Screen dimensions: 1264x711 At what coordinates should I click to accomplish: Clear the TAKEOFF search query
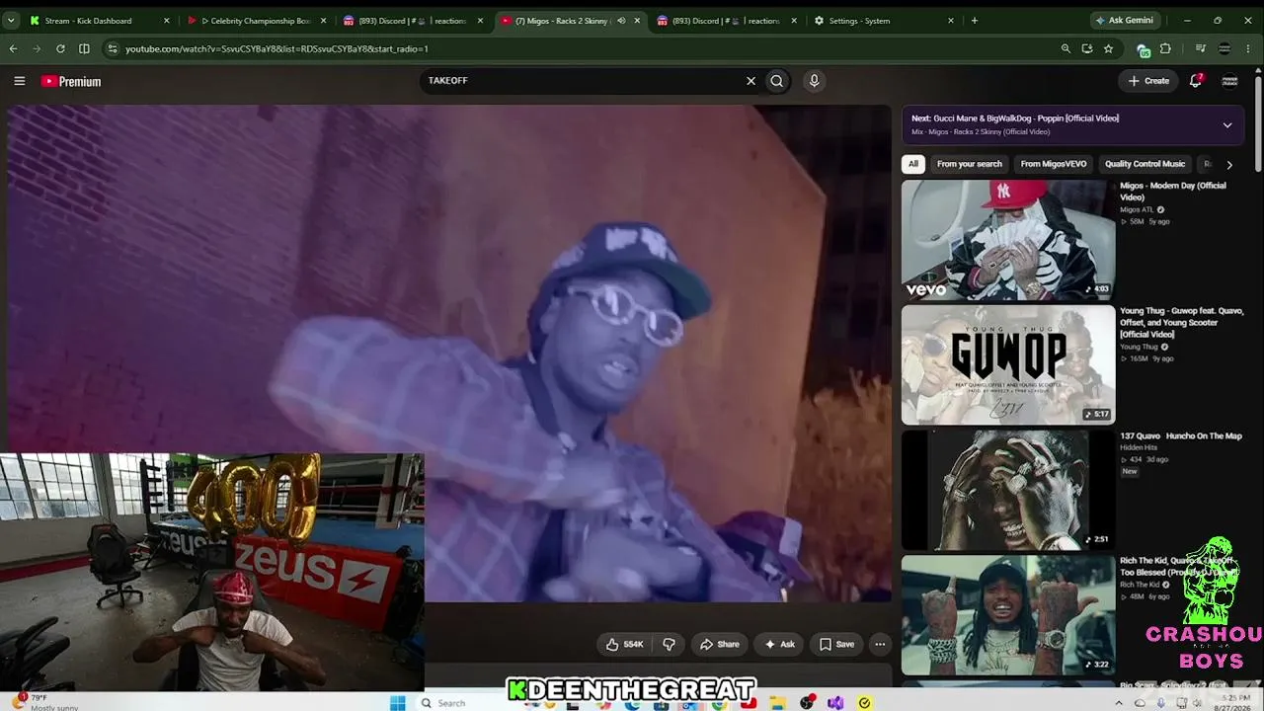(x=750, y=81)
